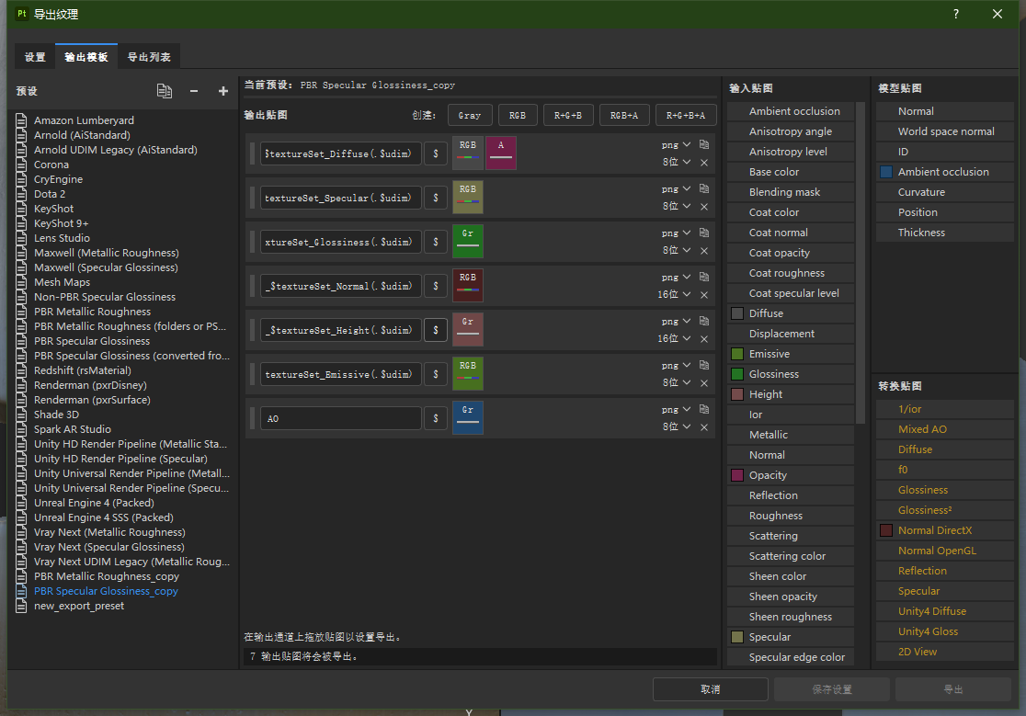Viewport: 1026px width, 716px height.
Task: Delete the Glossiness output map row
Action: 704,250
